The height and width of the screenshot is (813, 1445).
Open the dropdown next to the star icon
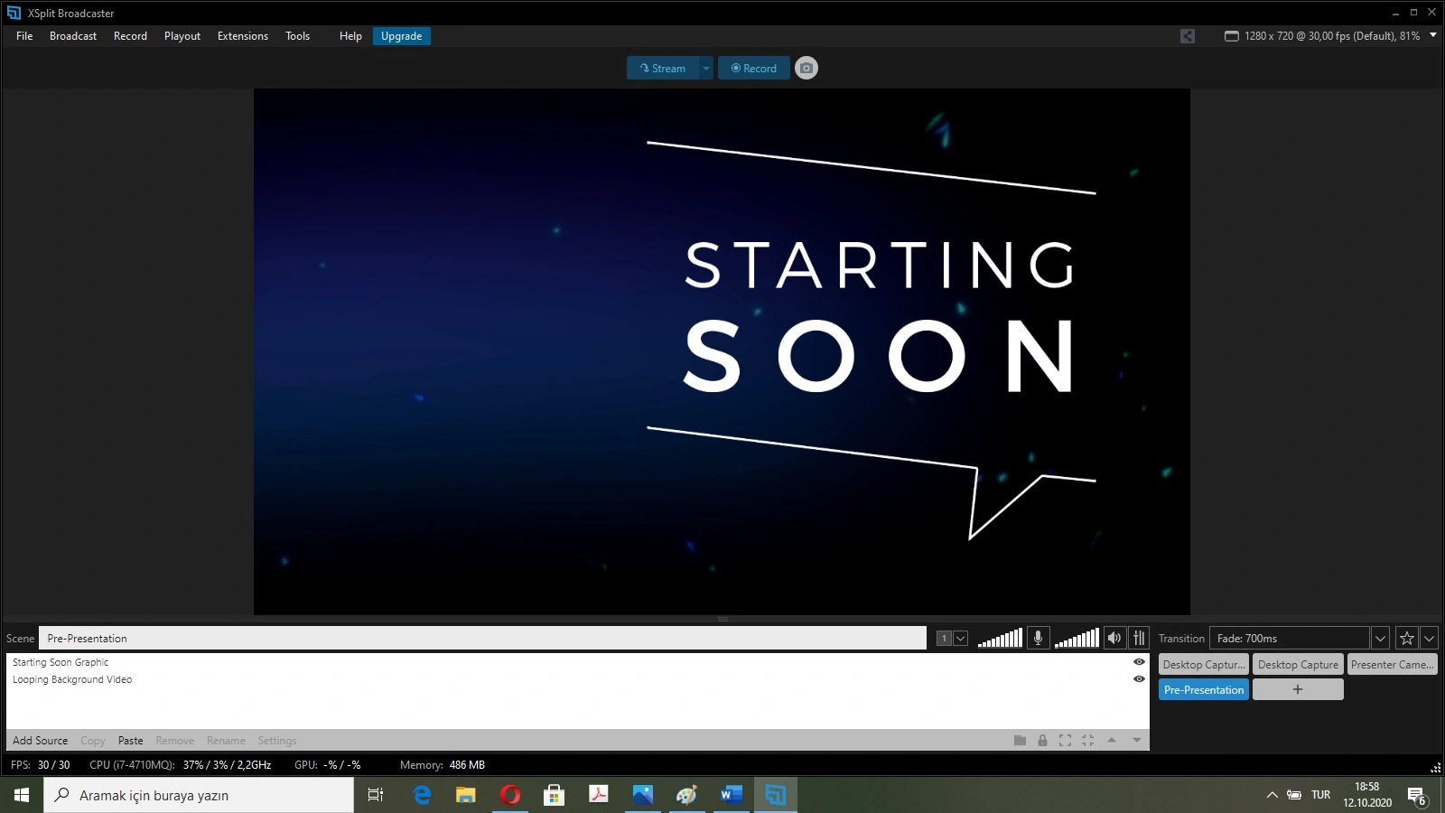(x=1429, y=638)
